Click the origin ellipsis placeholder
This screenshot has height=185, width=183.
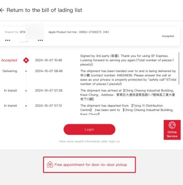pos(8,40)
